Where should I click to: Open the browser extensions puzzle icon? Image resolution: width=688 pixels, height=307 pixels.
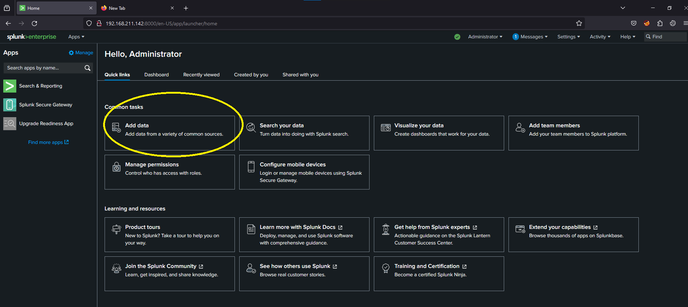tap(660, 24)
